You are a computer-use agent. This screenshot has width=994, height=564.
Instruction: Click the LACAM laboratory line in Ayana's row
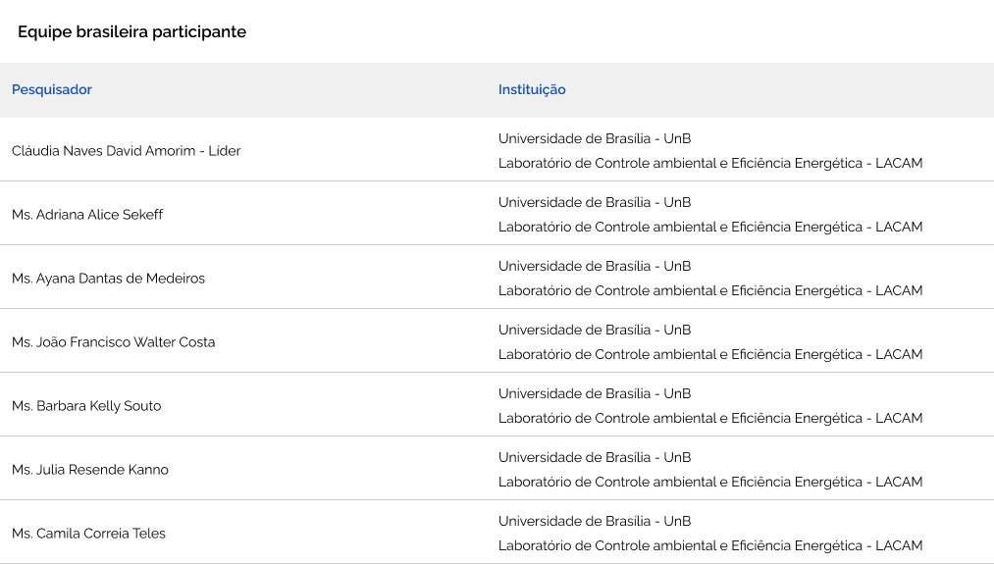[710, 291]
